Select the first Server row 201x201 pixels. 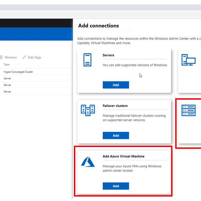(x=36, y=78)
